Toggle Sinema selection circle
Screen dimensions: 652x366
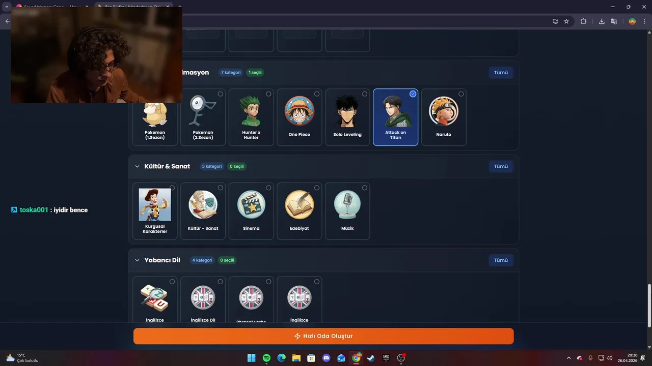coord(268,188)
